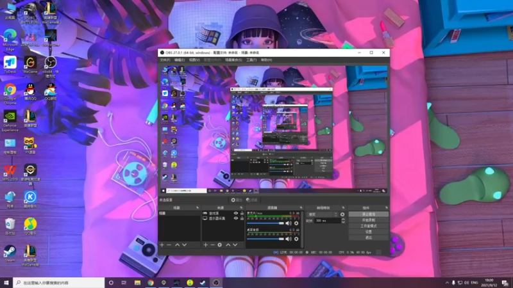
Task: Open the Edit (E) menu
Action: (180, 60)
